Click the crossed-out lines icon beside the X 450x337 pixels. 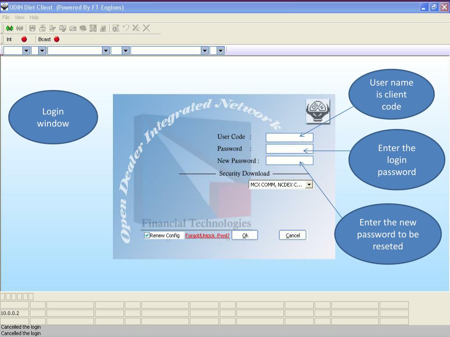tap(136, 28)
